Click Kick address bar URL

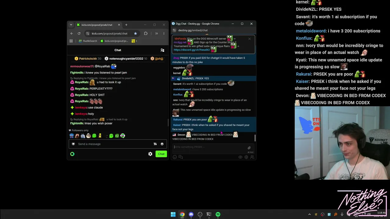110,33
